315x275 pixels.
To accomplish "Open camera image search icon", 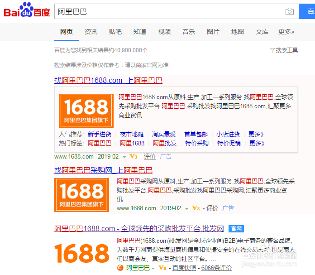I will 290,11.
